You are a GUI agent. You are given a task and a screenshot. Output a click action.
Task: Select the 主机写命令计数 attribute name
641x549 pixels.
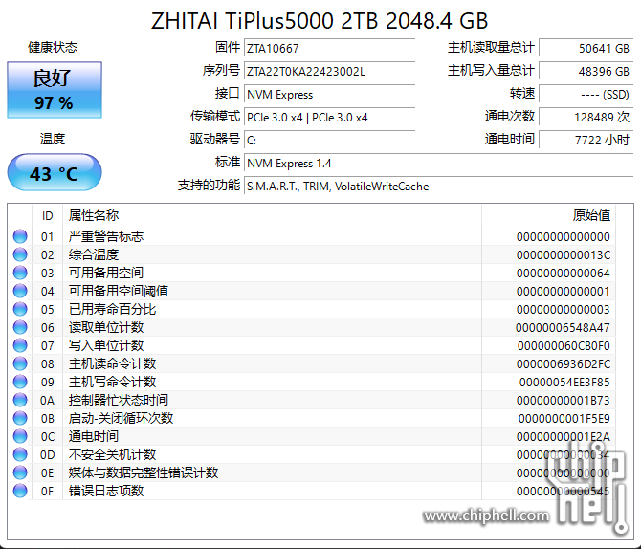113,382
